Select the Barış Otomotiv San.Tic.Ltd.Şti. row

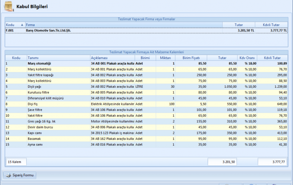coord(126,31)
